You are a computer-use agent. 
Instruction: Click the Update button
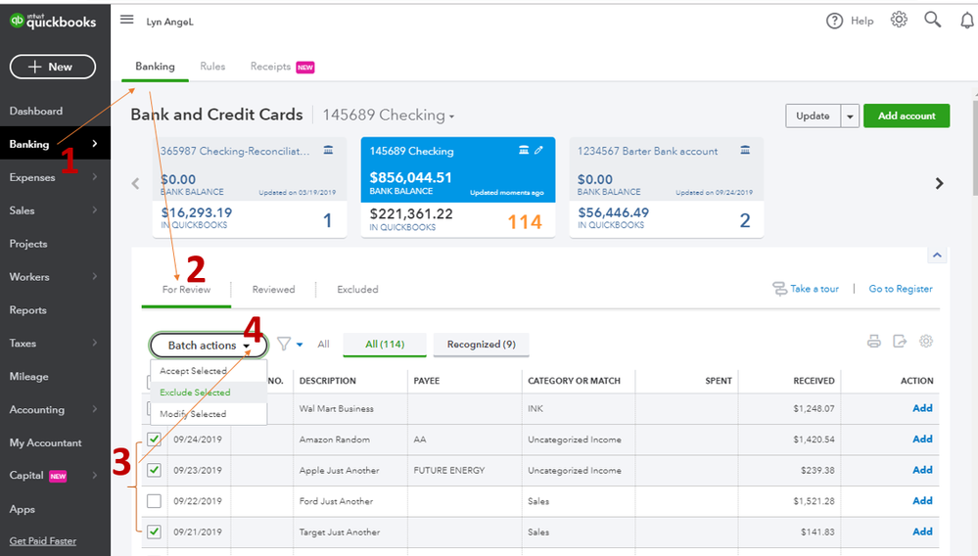point(813,116)
